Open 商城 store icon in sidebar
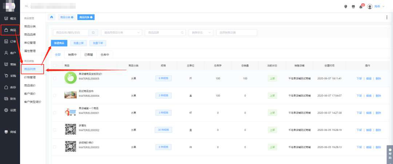The height and width of the screenshot is (164, 393). 6,132
